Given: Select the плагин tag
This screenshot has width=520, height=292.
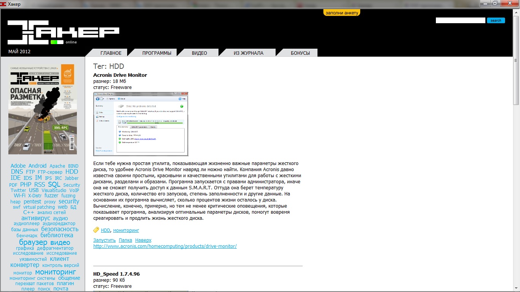Looking at the screenshot, I should coord(65,283).
